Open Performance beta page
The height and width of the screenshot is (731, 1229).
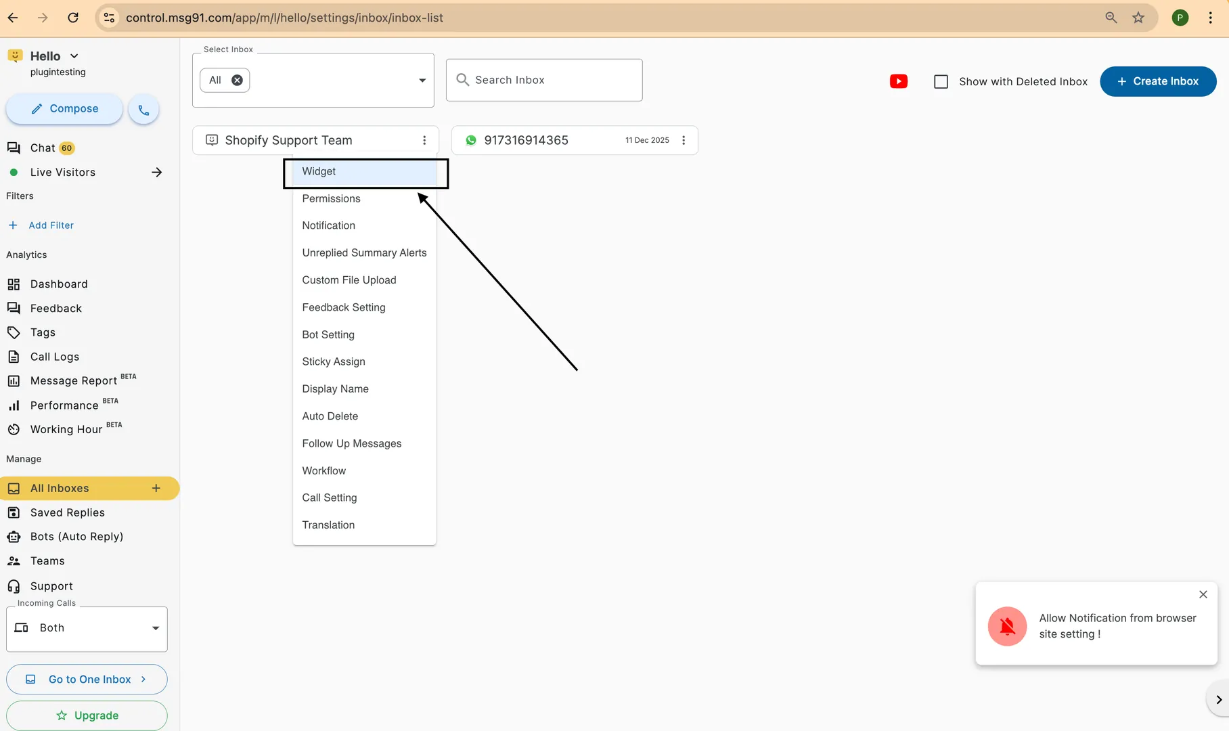(x=64, y=405)
